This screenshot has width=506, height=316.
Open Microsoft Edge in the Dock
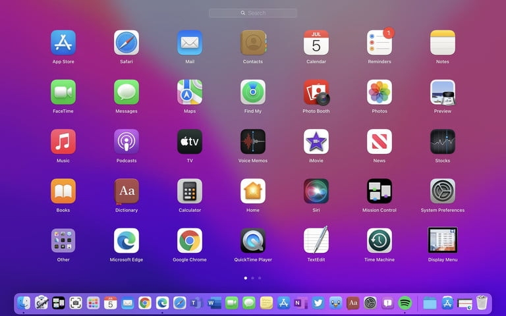click(x=162, y=303)
